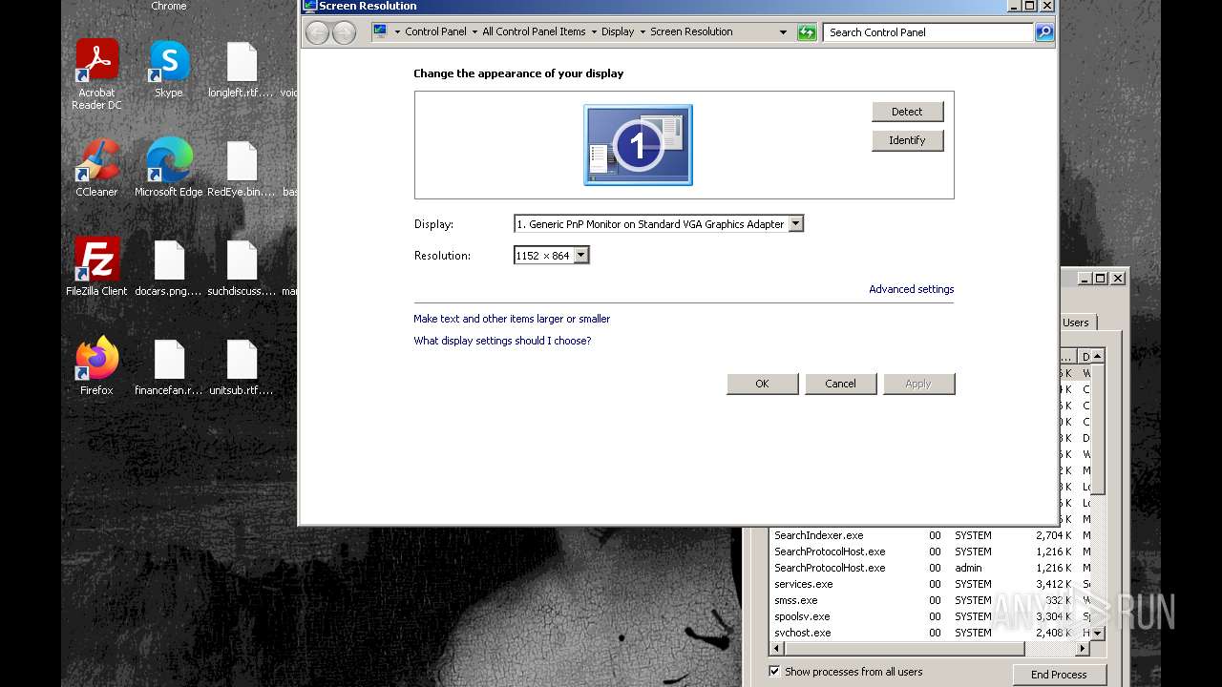Select the longleft.rtf file icon
The width and height of the screenshot is (1222, 687).
(x=242, y=70)
